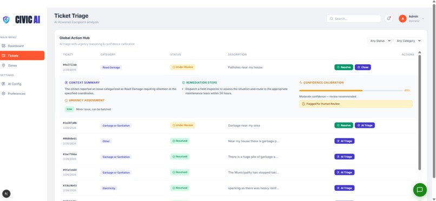Screen dimensions: 436x201
Task: Click the Road Damage category tag
Action: [x=111, y=67]
